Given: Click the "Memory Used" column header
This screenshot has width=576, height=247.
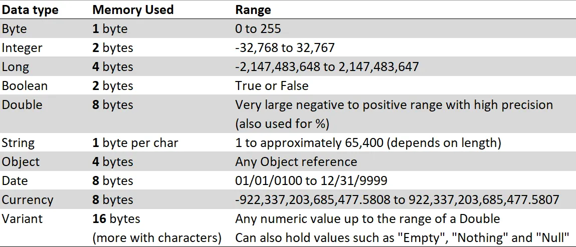Looking at the screenshot, I should point(133,9).
